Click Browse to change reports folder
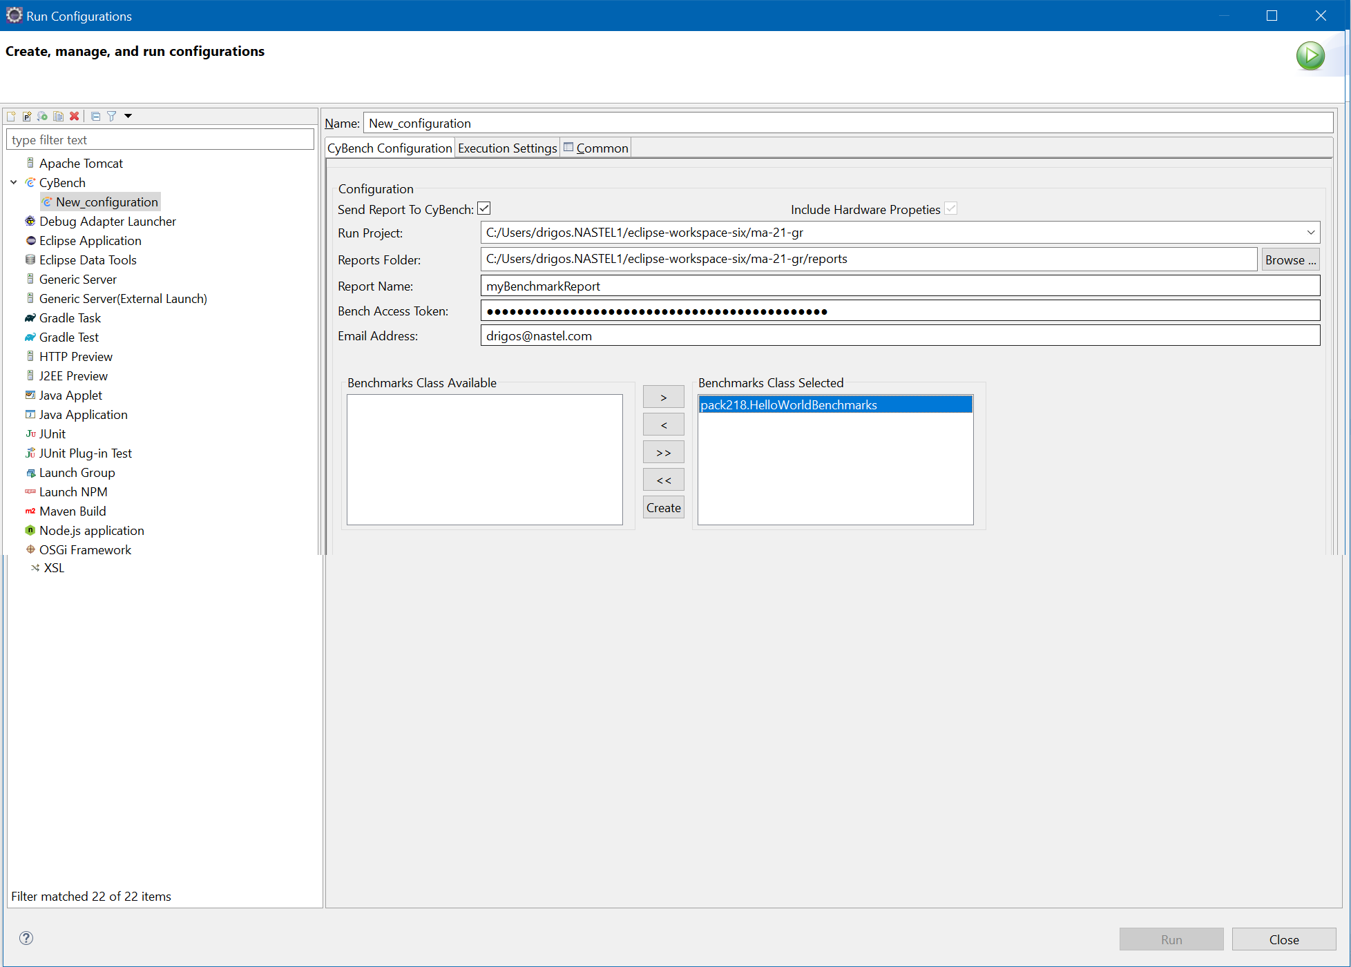The width and height of the screenshot is (1351, 967). pos(1290,260)
